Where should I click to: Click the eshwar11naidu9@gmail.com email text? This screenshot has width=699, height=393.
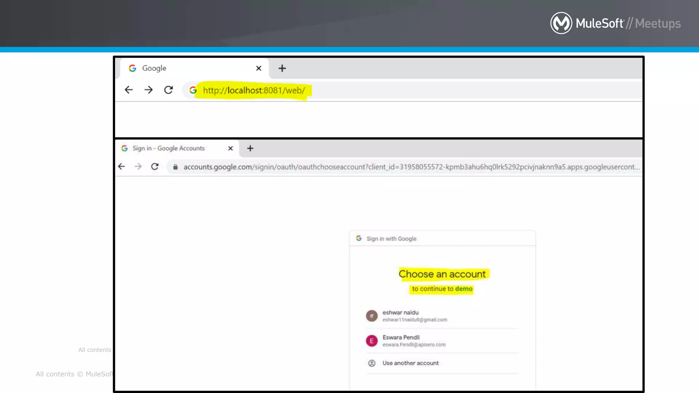point(415,320)
